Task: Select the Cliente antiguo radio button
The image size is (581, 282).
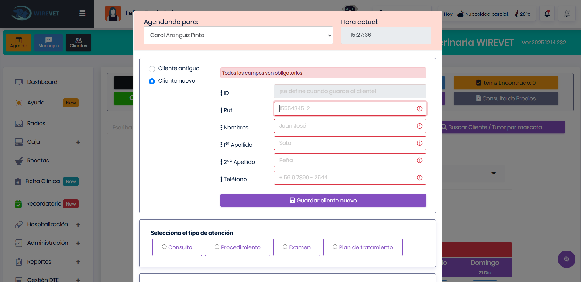Action: pos(152,69)
